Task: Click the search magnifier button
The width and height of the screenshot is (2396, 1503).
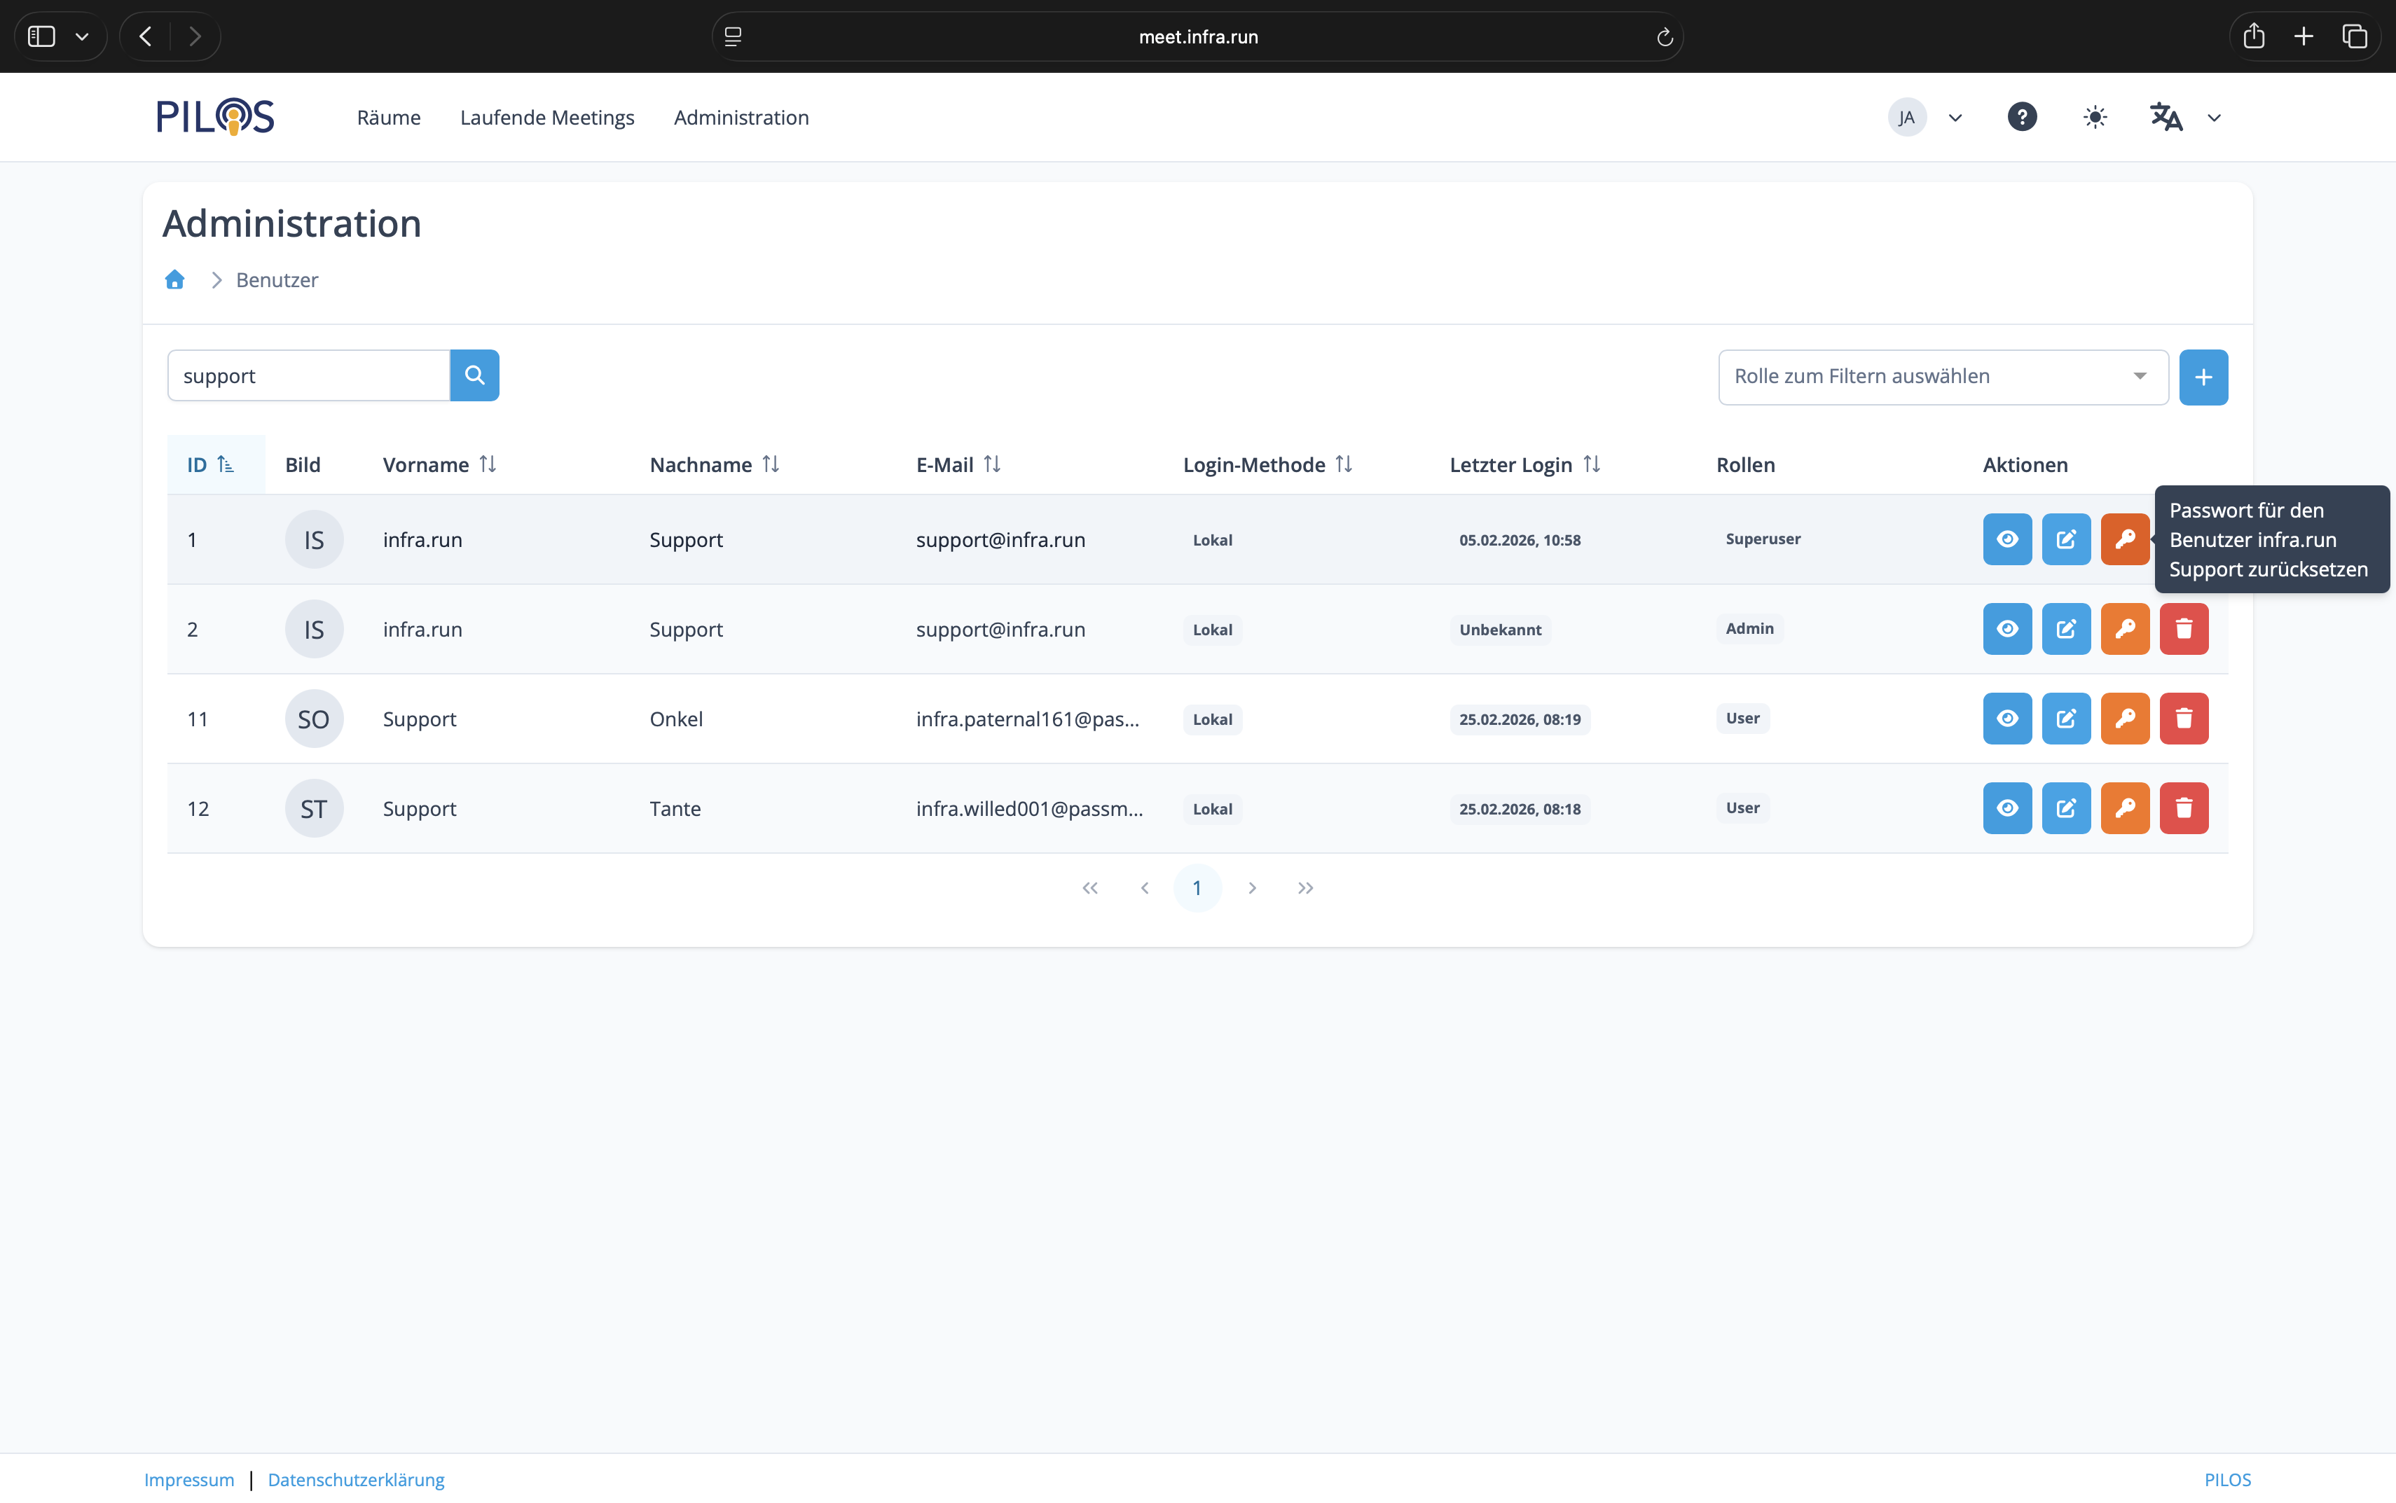Action: (x=474, y=375)
